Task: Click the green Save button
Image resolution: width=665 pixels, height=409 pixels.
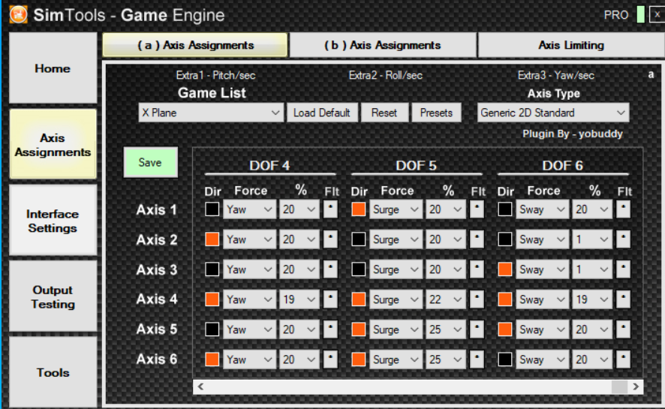Action: click(x=151, y=162)
